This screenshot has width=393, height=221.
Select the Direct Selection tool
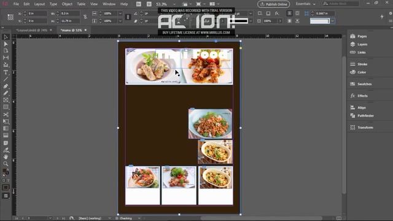tap(6, 44)
